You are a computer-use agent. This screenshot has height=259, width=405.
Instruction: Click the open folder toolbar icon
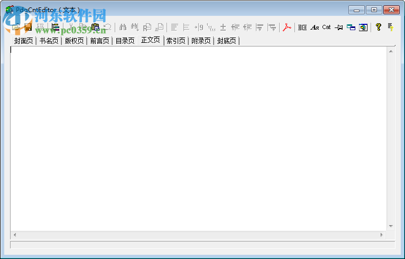pyautogui.click(x=16, y=27)
